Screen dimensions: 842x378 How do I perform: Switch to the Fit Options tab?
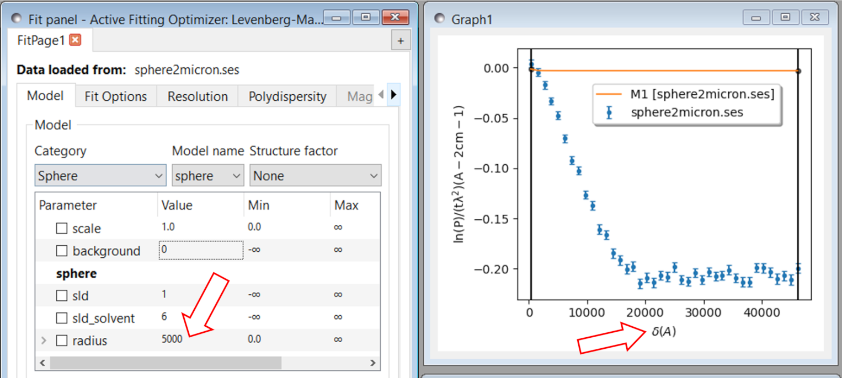click(x=116, y=96)
